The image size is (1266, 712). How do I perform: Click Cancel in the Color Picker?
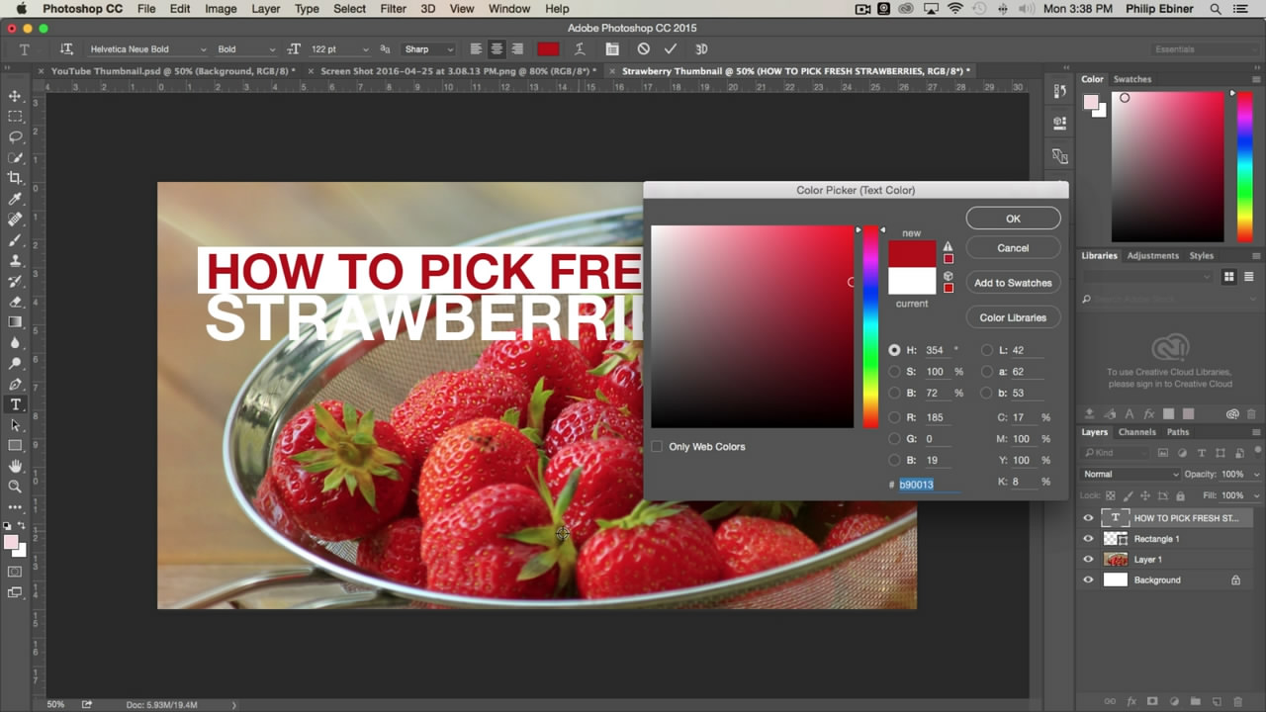[1013, 248]
